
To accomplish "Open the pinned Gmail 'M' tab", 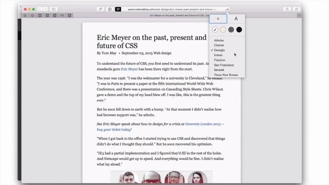I will (x=62, y=15).
